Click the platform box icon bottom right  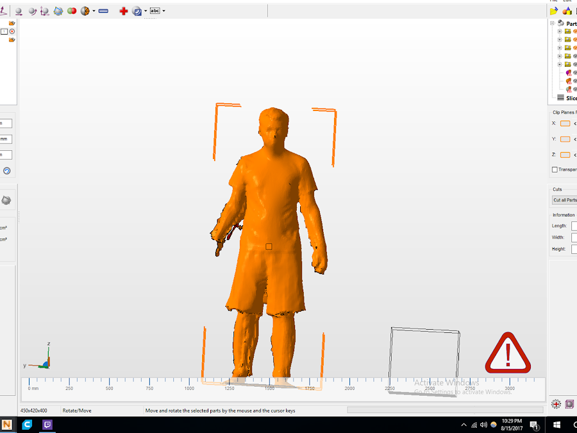(x=569, y=404)
